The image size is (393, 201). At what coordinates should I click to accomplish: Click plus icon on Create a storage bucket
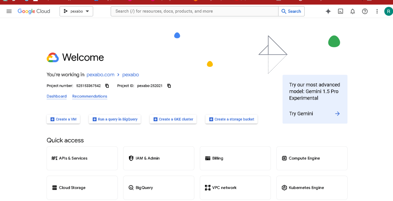[211, 119]
